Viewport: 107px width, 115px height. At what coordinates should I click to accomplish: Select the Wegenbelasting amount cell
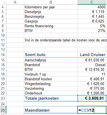[92, 84]
